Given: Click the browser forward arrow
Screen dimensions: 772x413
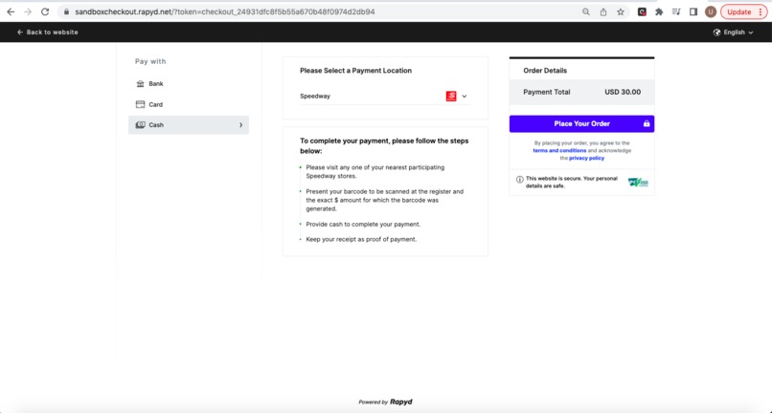Looking at the screenshot, I should pos(28,11).
